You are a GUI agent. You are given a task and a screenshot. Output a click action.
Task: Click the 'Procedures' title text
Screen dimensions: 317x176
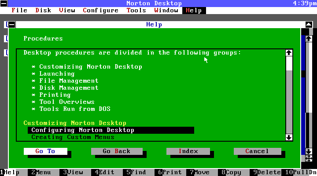[x=43, y=39]
